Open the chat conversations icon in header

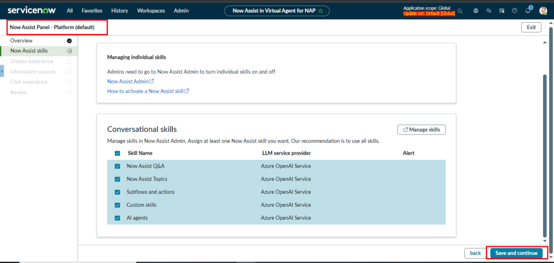pos(489,10)
